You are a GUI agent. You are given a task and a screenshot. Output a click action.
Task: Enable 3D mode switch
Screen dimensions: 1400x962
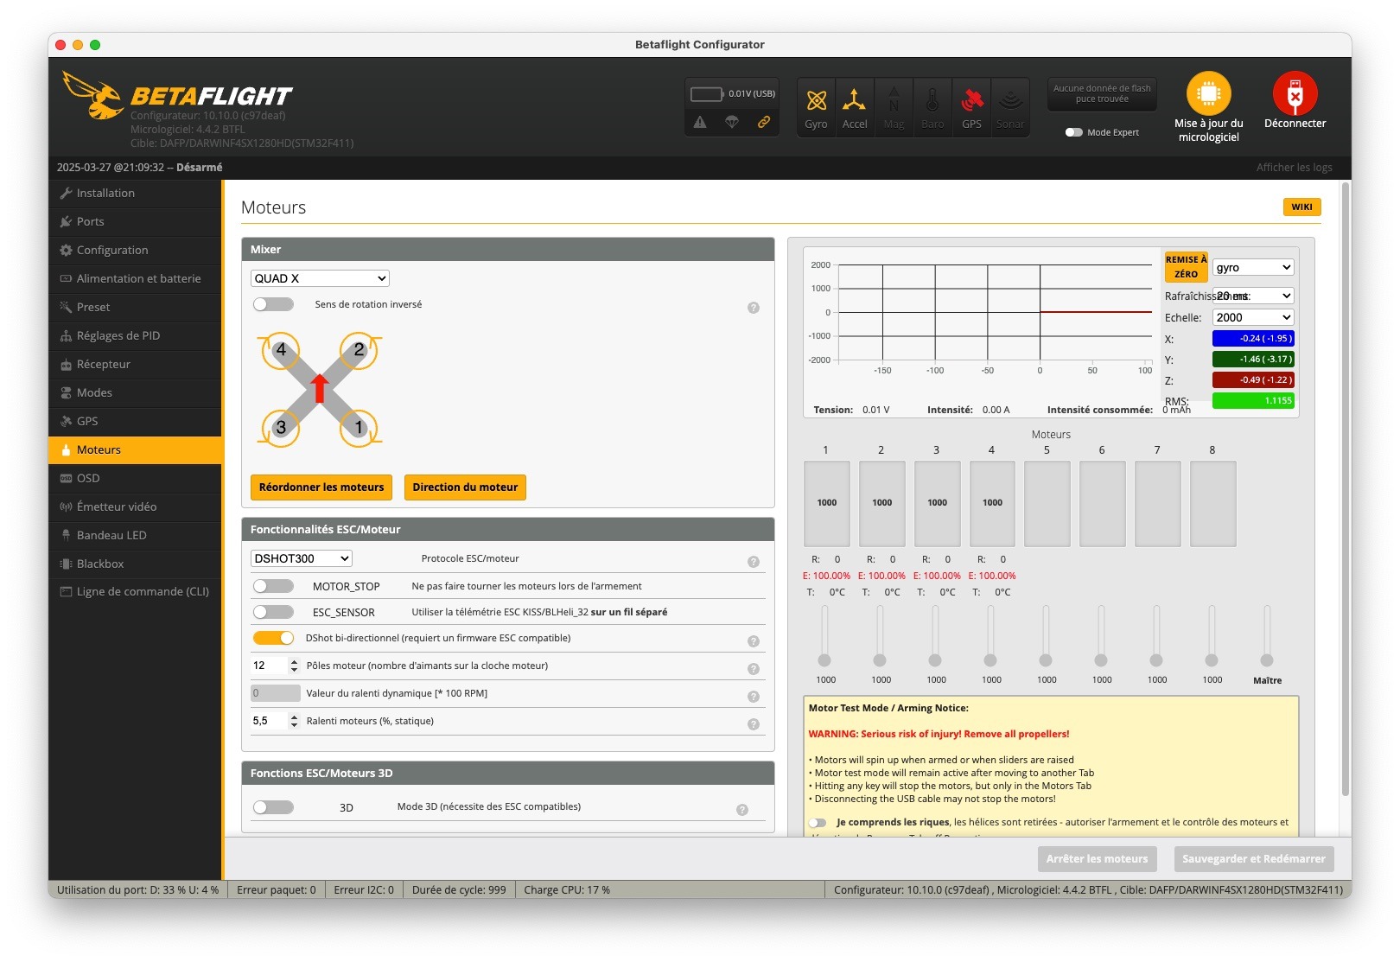273,807
